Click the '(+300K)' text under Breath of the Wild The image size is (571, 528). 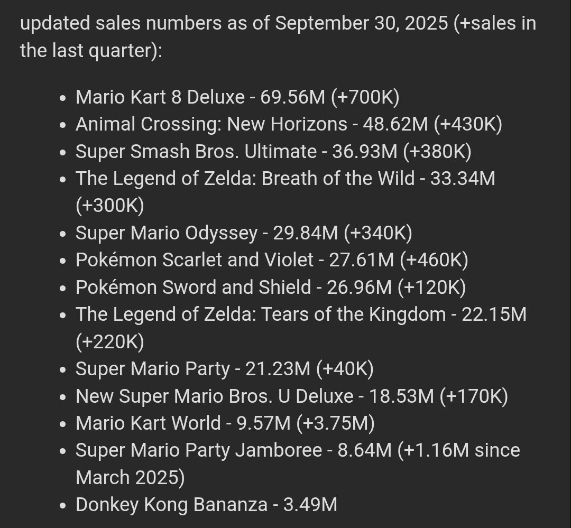pyautogui.click(x=110, y=206)
